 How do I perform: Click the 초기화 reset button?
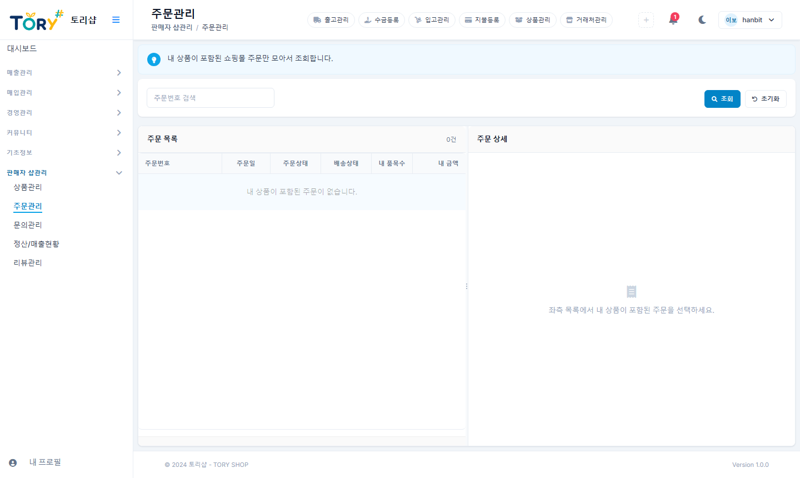pos(766,99)
